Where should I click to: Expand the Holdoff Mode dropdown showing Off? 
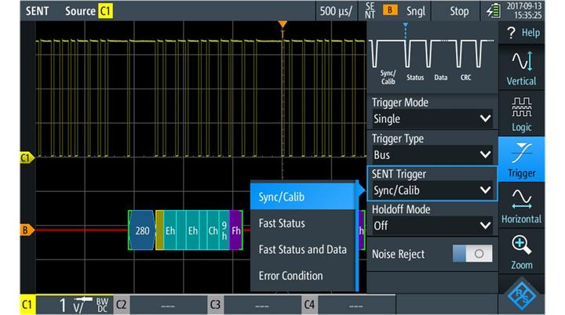tap(432, 226)
